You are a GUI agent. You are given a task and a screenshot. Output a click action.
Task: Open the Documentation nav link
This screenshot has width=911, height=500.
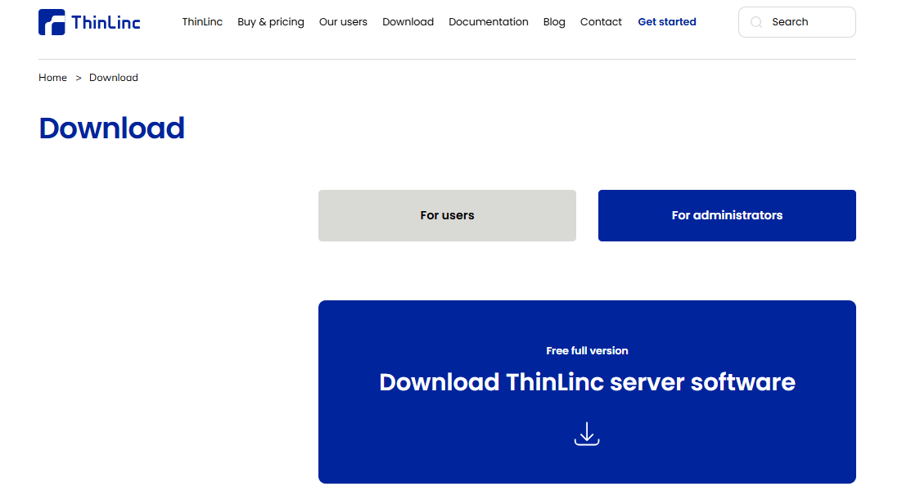click(489, 22)
